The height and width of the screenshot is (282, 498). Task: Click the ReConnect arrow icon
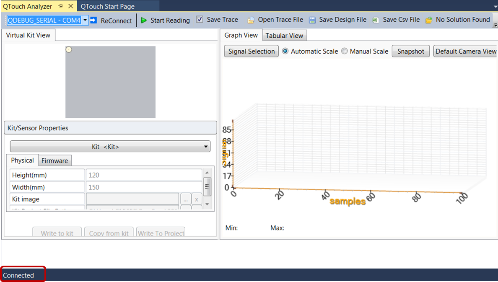pos(93,20)
